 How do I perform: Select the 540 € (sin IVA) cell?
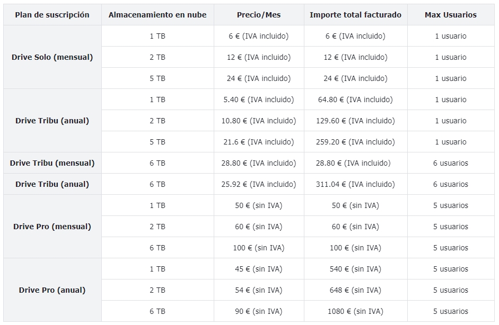point(355,269)
